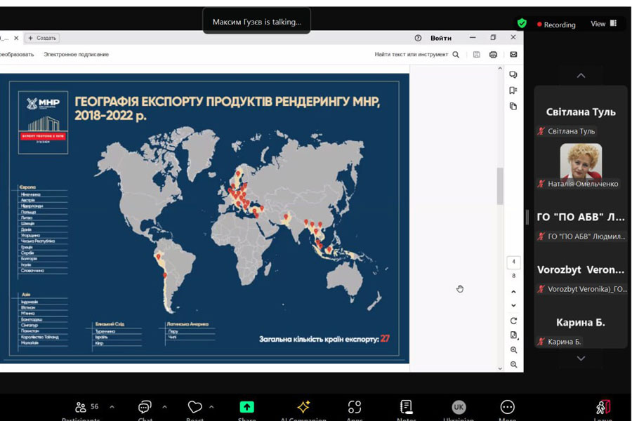The height and width of the screenshot is (421, 632).
Task: Zoom in on the PDF page
Action: coord(514,350)
